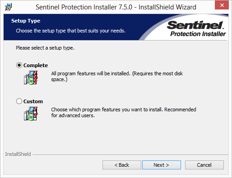Click 'Choose which program features' description
Image resolution: width=232 pixels, height=178 pixels.
124,112
